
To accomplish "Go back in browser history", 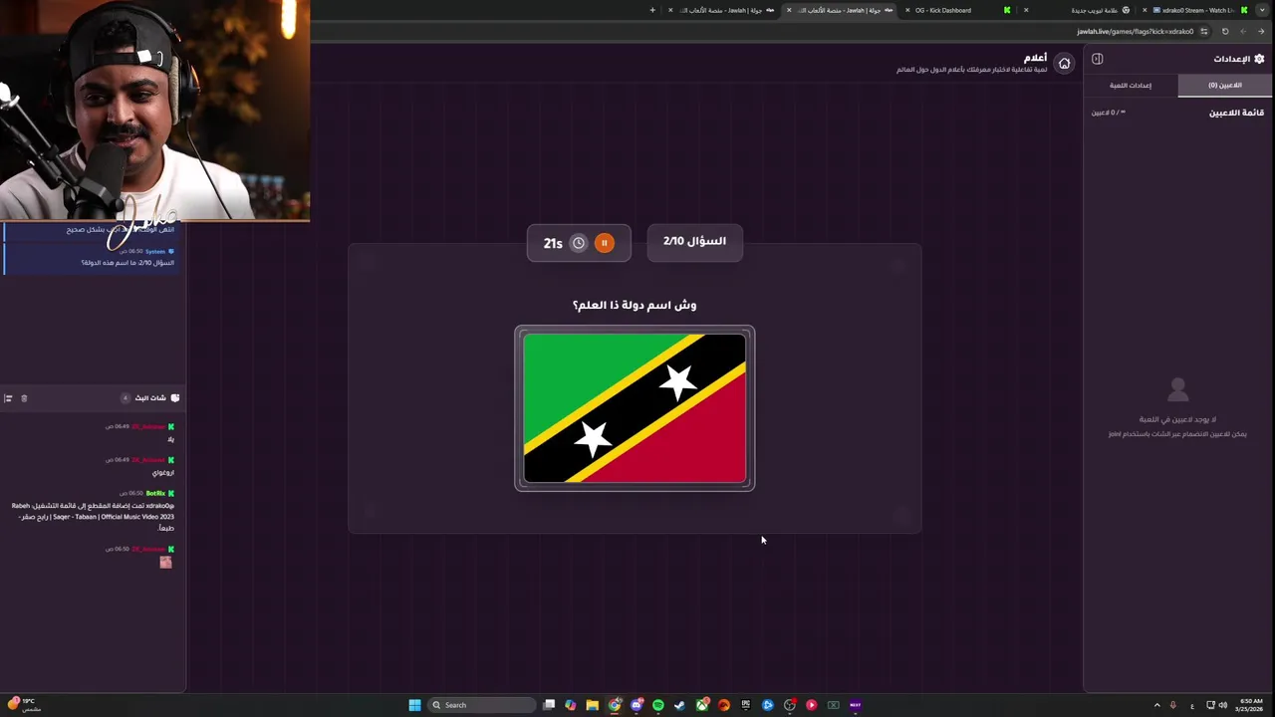I will (1261, 31).
